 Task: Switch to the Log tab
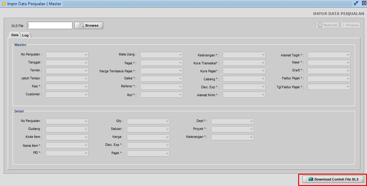pos(25,35)
